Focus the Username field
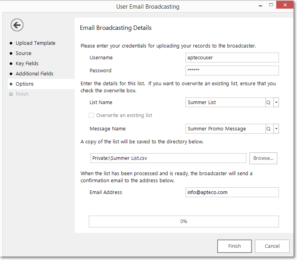Image resolution: width=297 pixels, height=260 pixels. (232, 58)
